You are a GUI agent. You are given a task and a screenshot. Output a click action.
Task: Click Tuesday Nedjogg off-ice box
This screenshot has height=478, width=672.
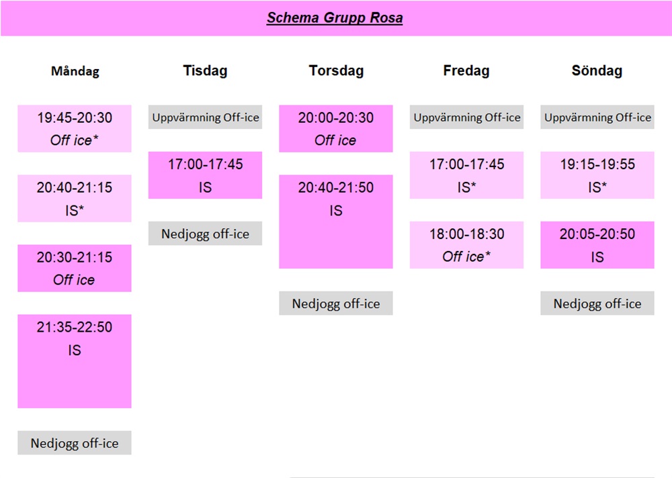205,234
